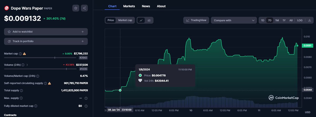The width and height of the screenshot is (316, 117).
Task: Switch to the News tab
Action: click(x=146, y=6)
